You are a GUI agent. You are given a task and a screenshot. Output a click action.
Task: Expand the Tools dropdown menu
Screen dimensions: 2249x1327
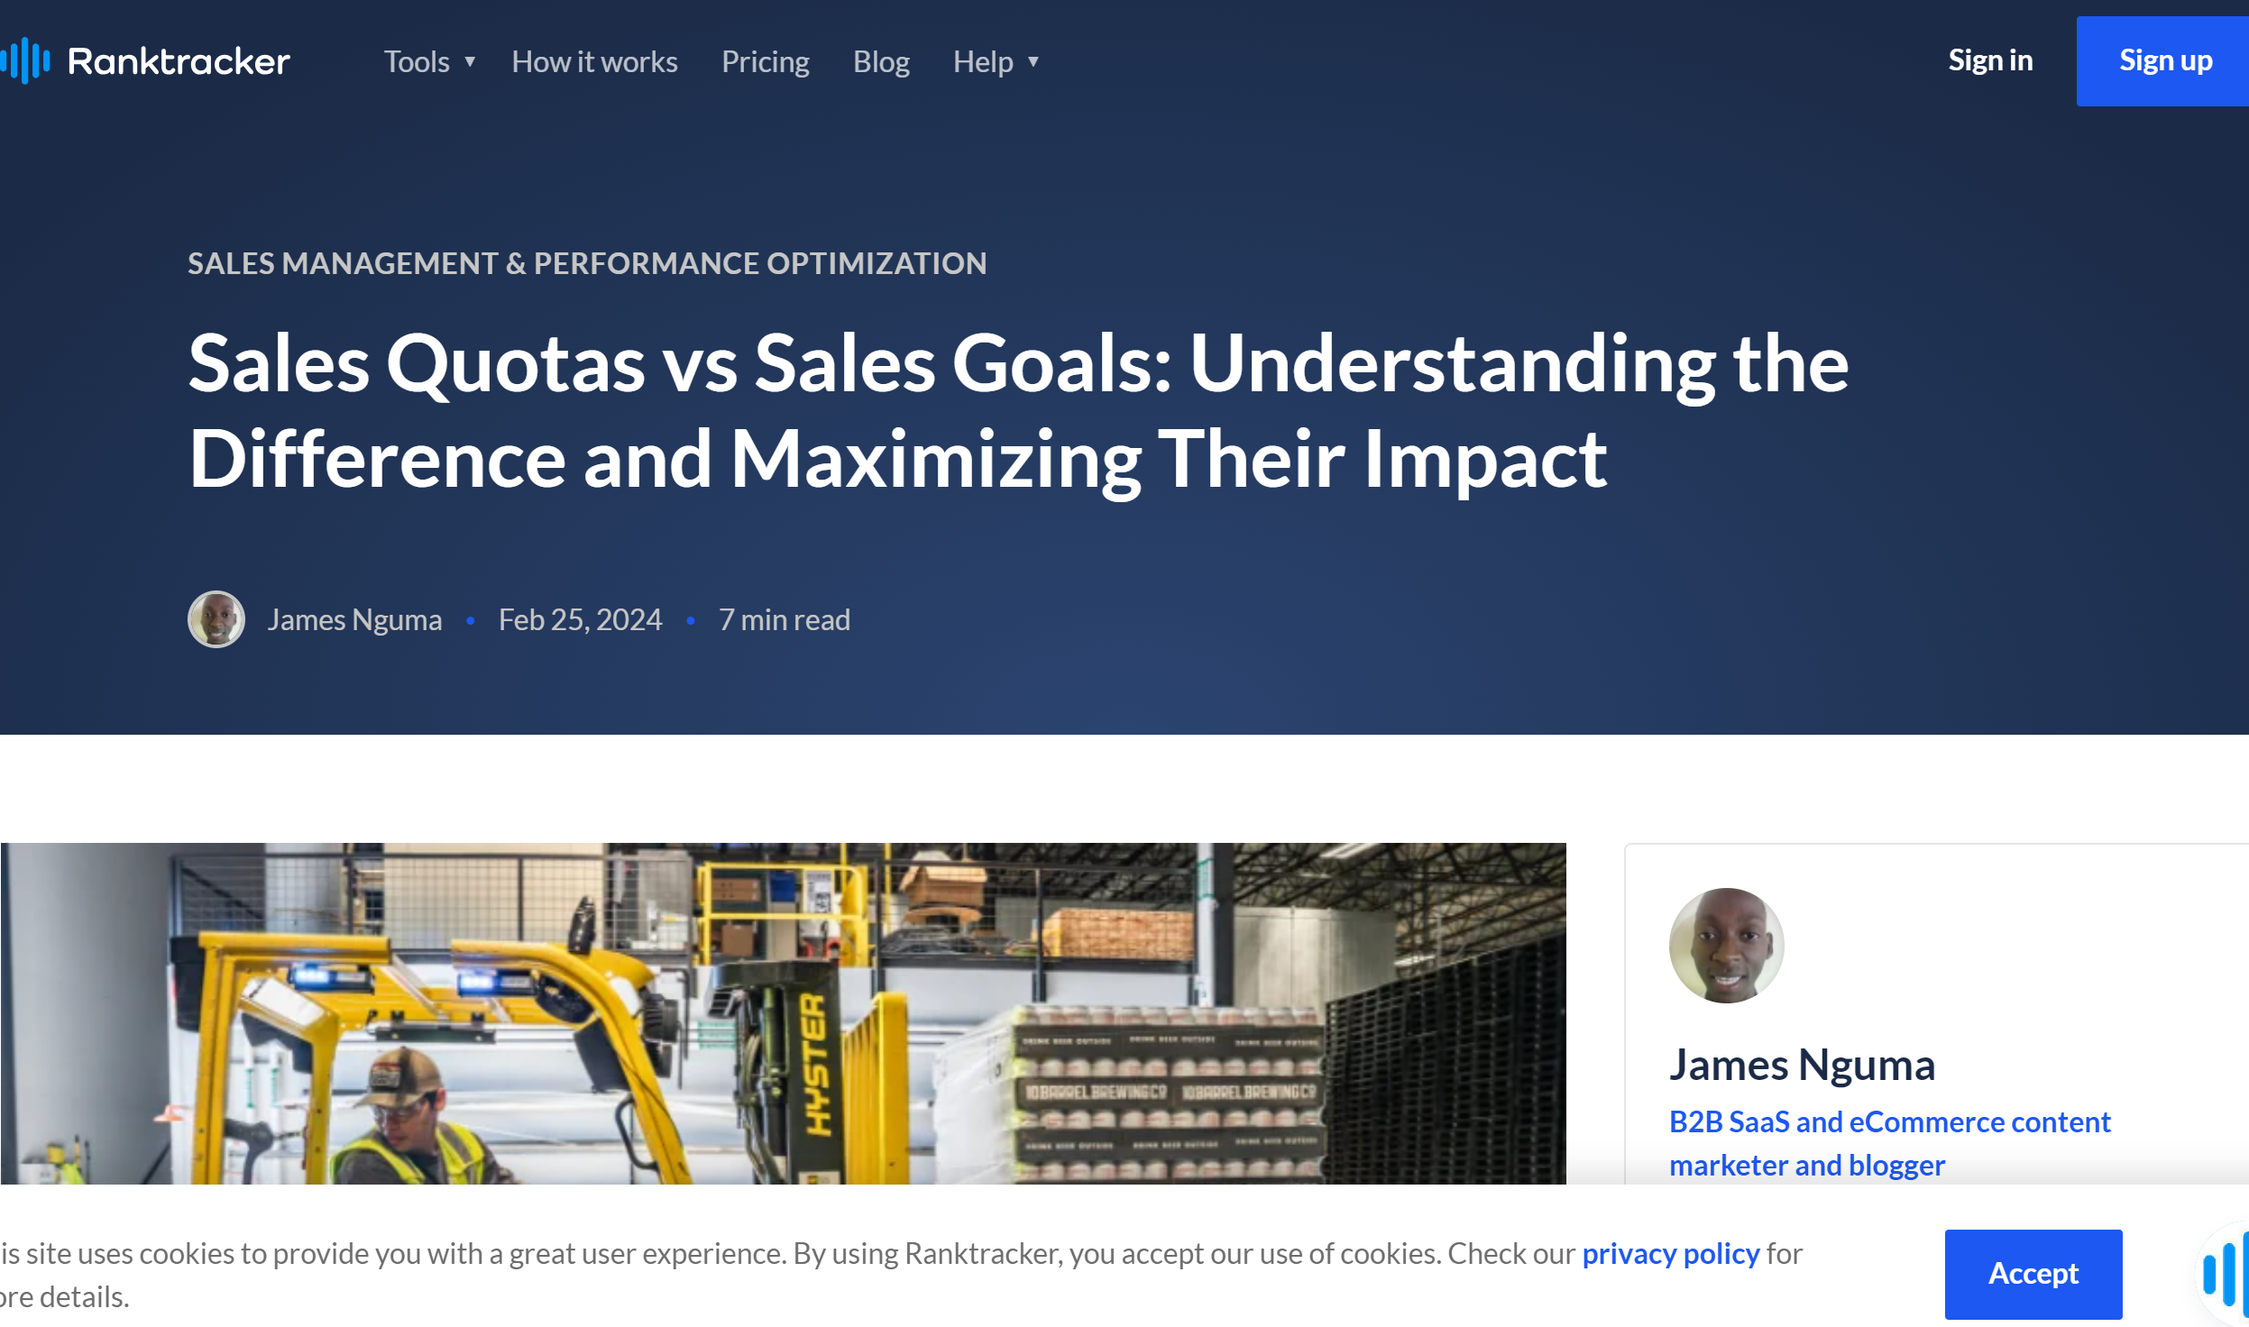click(429, 61)
